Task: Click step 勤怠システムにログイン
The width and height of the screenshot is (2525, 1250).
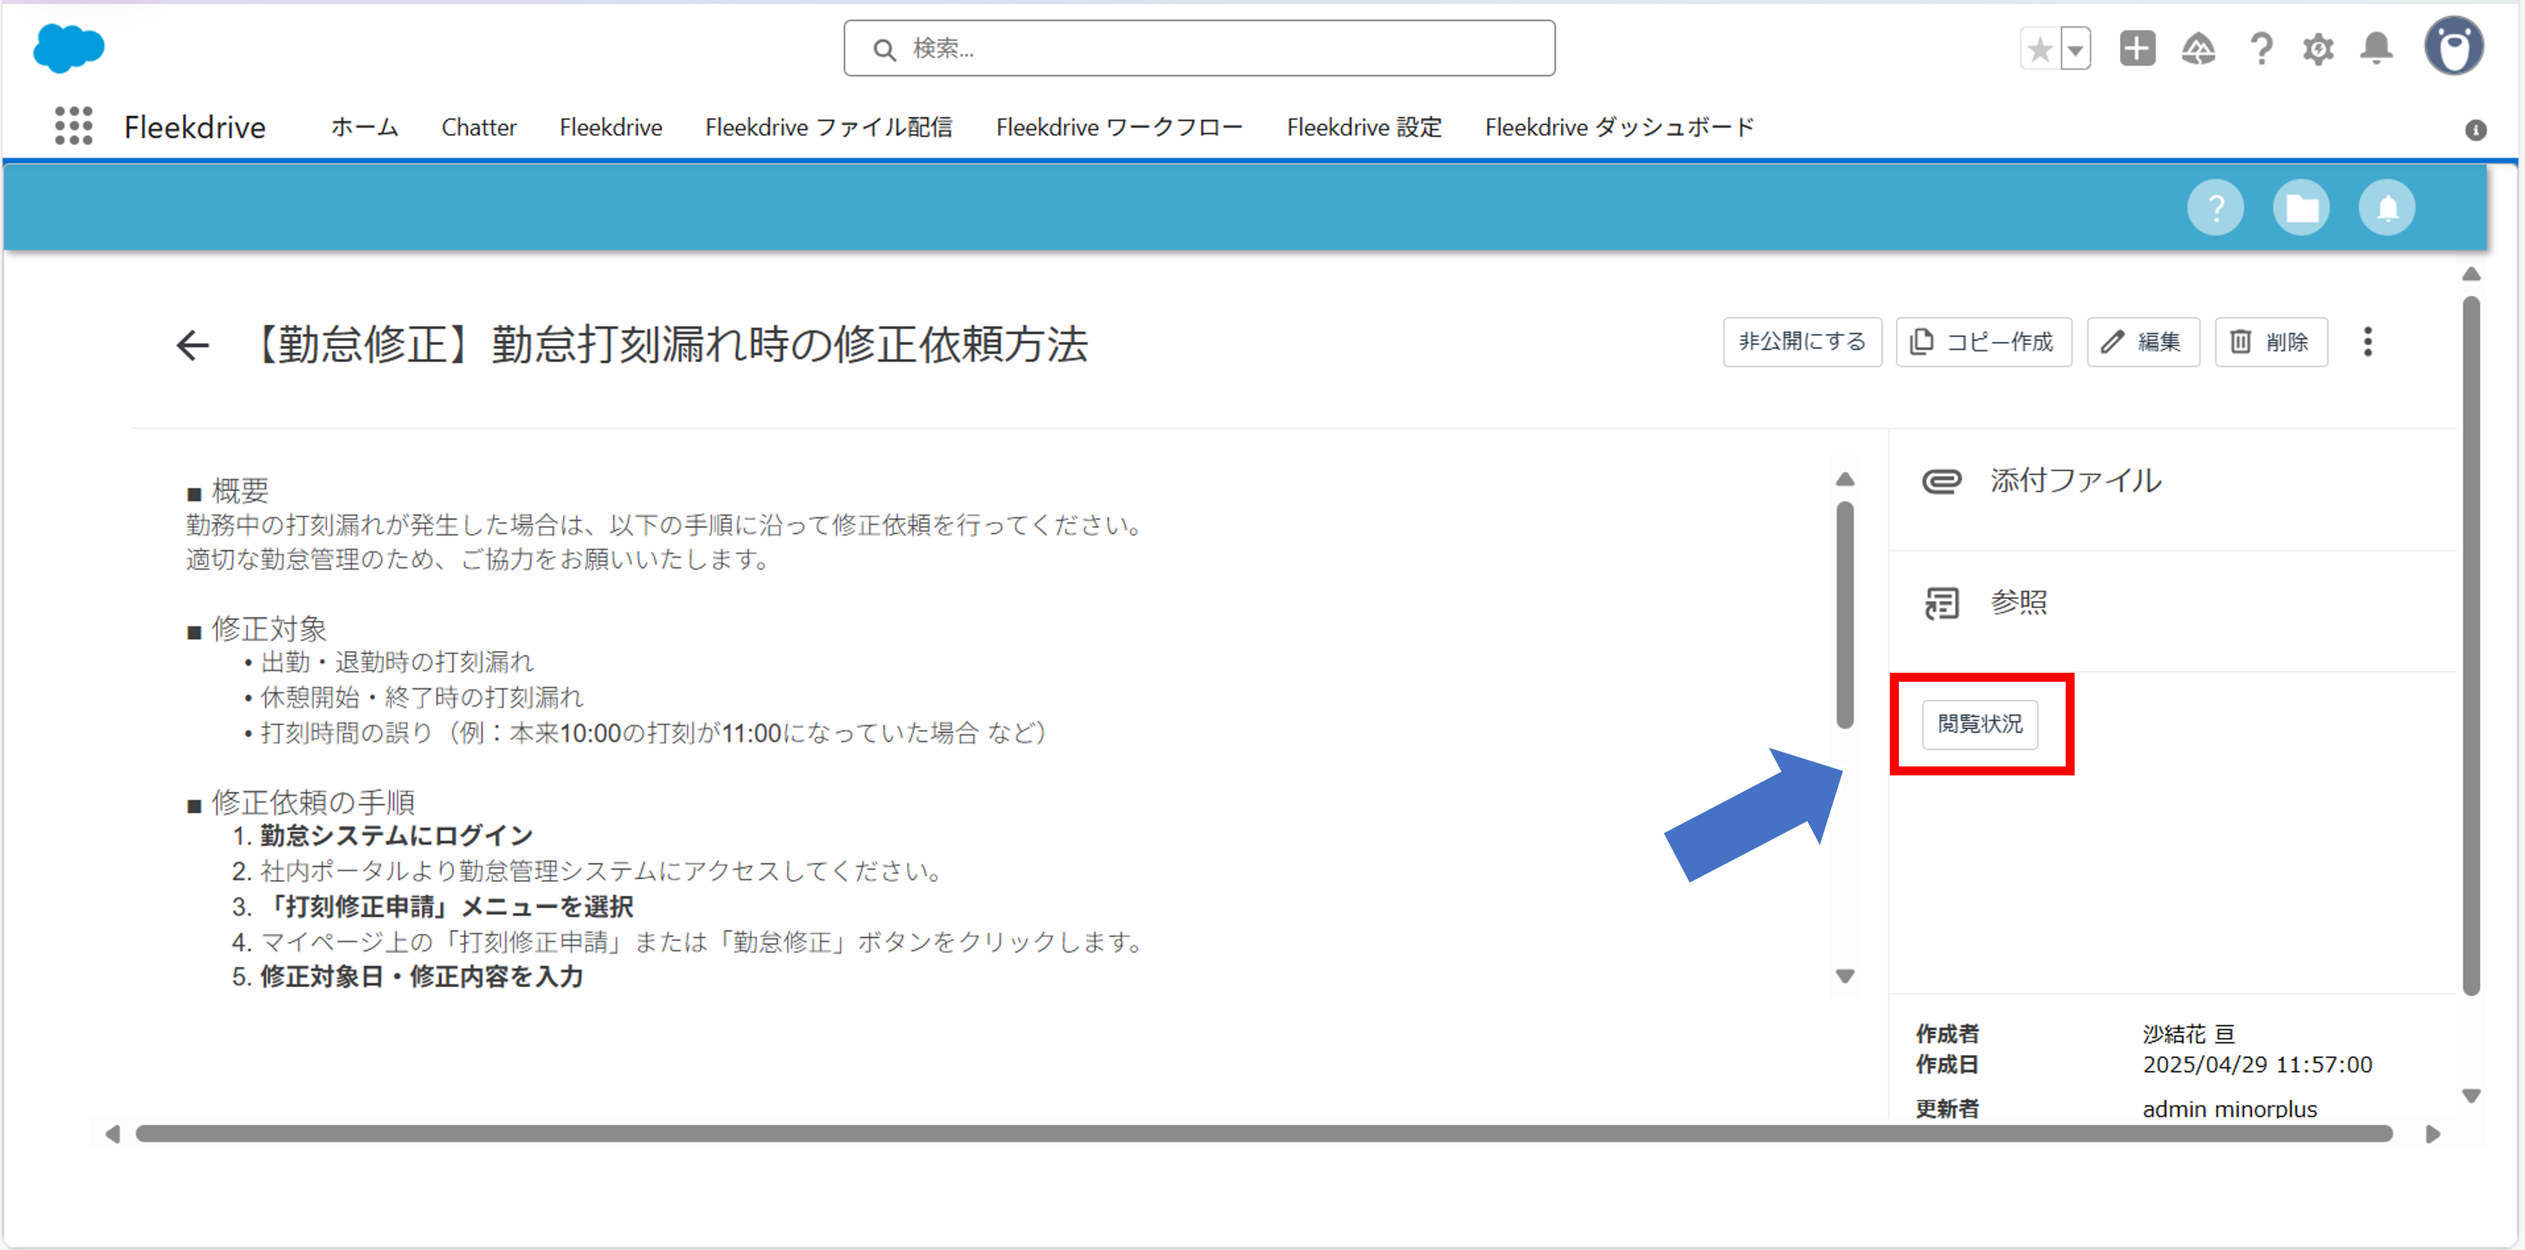Action: pyautogui.click(x=396, y=836)
